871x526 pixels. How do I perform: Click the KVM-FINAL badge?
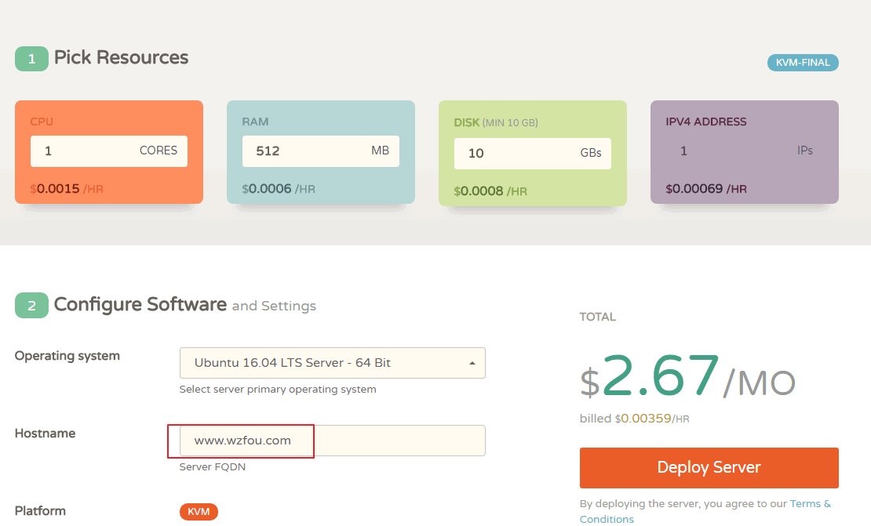tap(803, 63)
